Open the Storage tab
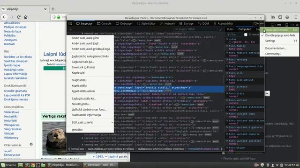This screenshot has width=300, height=168. tap(187, 24)
